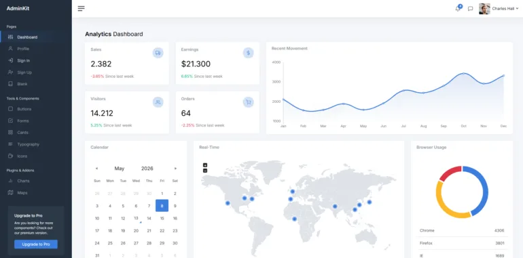
Task: Click the truck icon on Sales card
Action: (158, 53)
